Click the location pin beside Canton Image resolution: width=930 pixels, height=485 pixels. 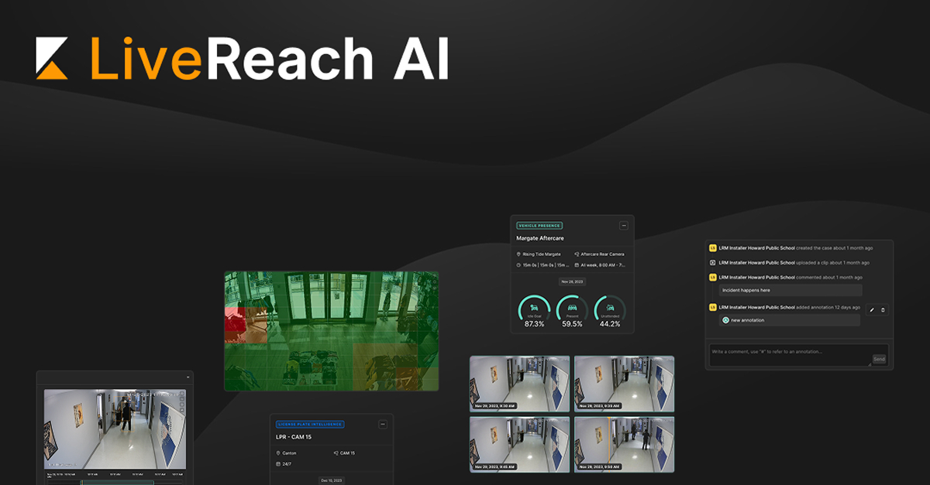click(x=278, y=453)
